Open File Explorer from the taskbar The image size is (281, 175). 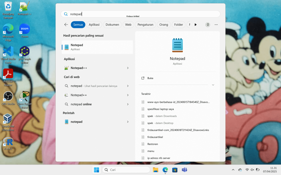(x=156, y=170)
